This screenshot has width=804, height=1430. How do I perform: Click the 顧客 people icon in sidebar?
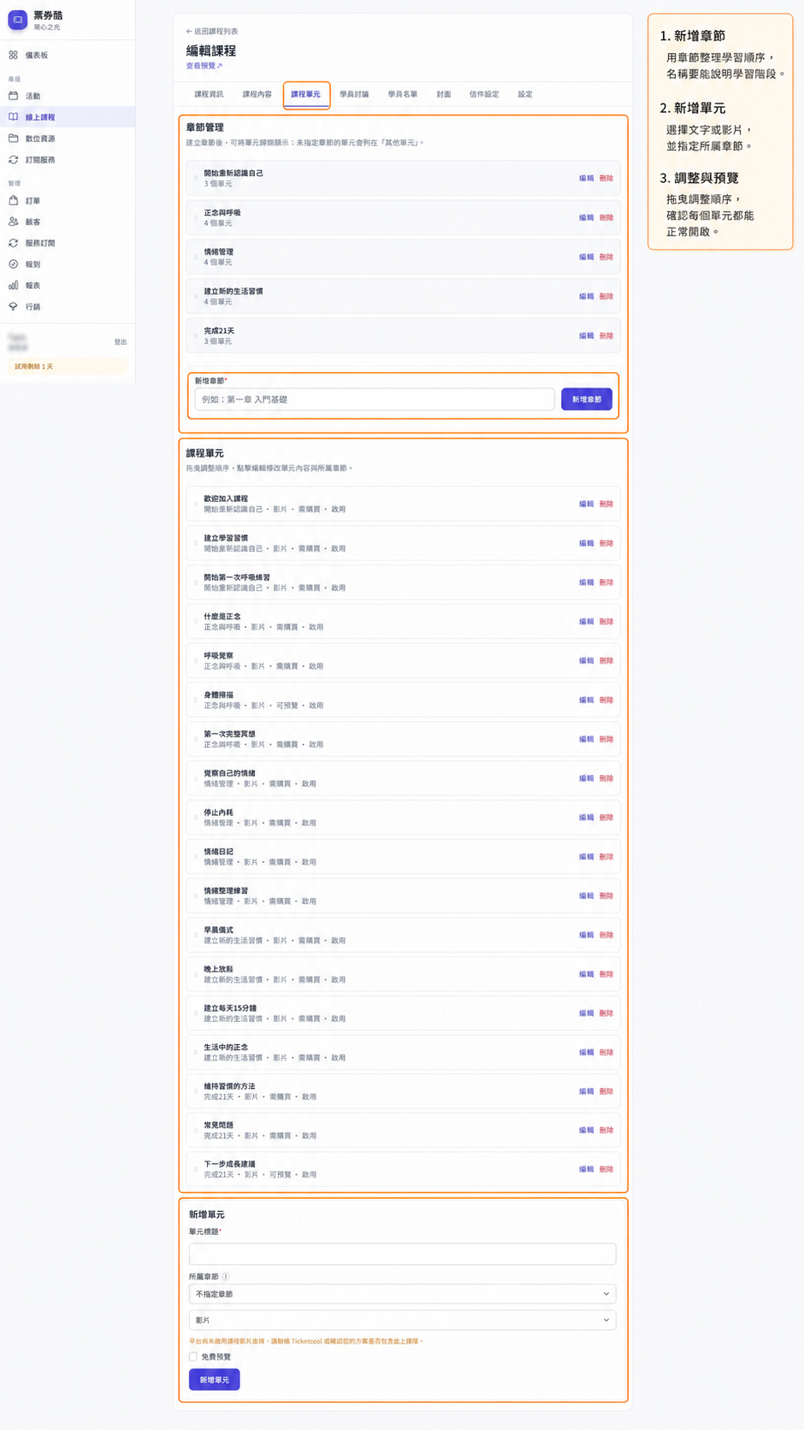13,222
